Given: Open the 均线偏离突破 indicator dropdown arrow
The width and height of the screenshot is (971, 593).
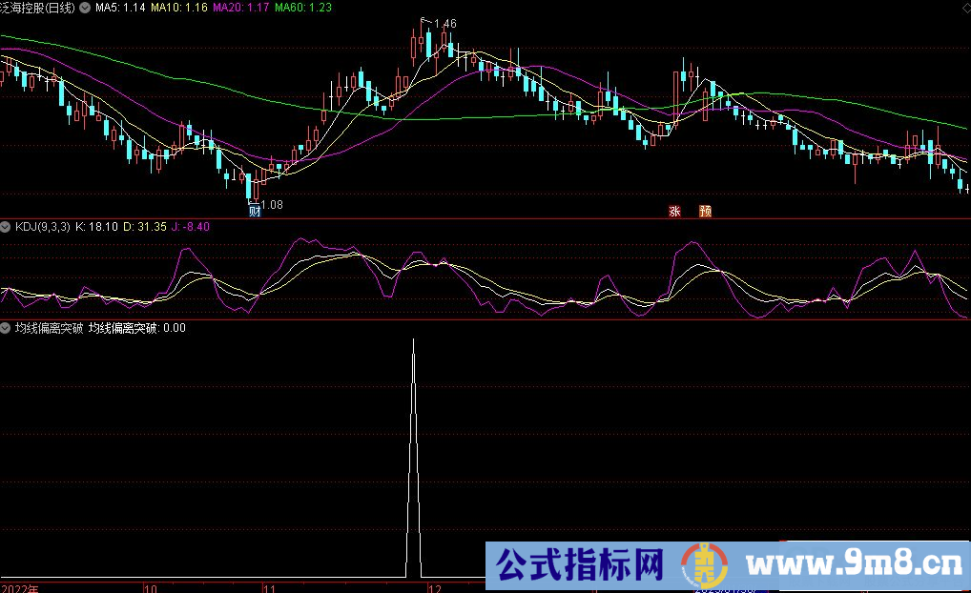Looking at the screenshot, I should coord(6,328).
